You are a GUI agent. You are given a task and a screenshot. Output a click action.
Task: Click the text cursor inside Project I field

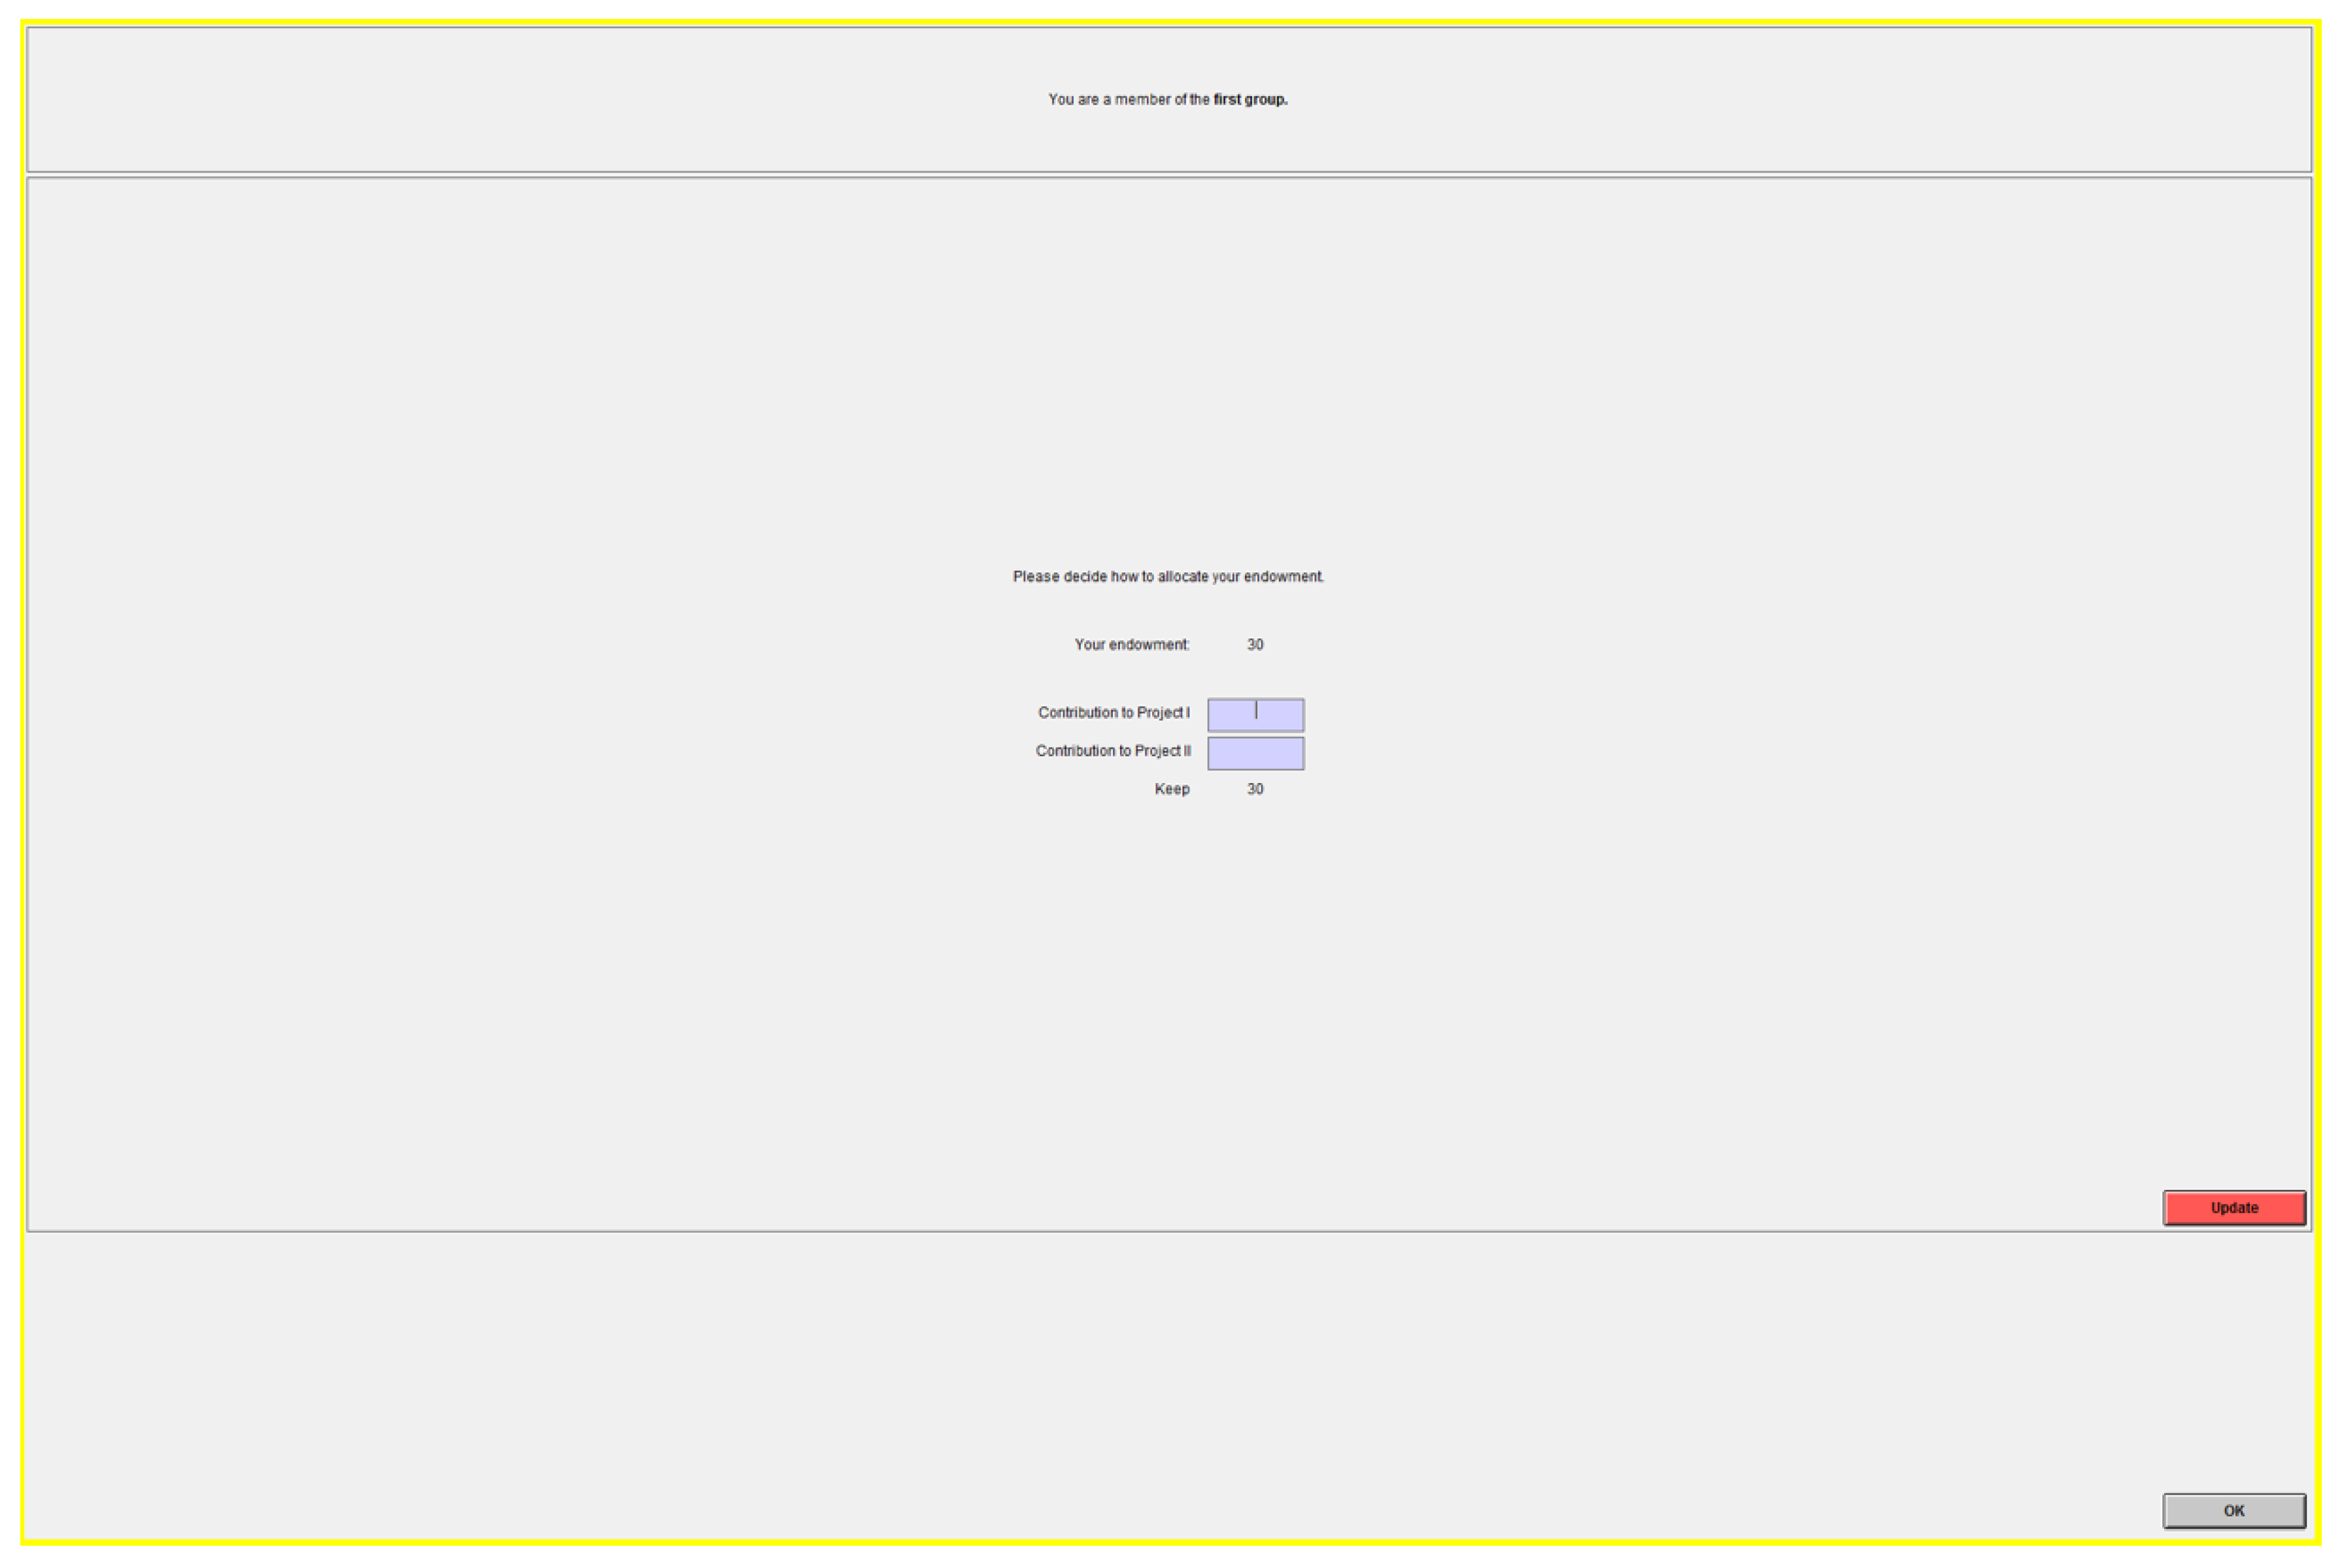1256,710
